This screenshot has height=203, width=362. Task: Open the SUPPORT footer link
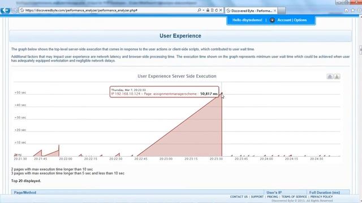click(257, 197)
